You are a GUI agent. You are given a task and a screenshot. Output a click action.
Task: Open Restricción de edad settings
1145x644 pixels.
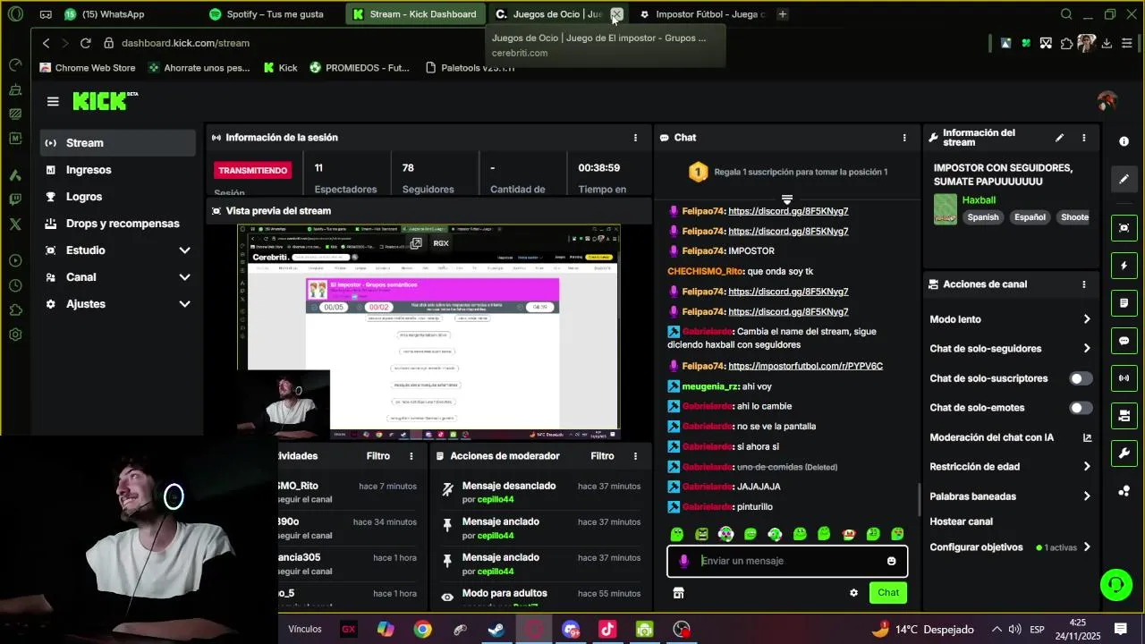coord(1011,467)
